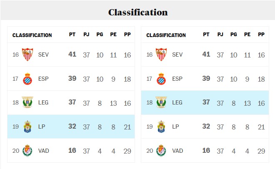Click Leganés crest in left table
Image resolution: width=275 pixels, height=169 pixels.
tap(27, 102)
